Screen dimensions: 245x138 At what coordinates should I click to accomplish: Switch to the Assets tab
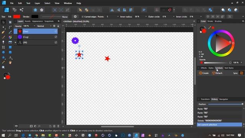28,21
